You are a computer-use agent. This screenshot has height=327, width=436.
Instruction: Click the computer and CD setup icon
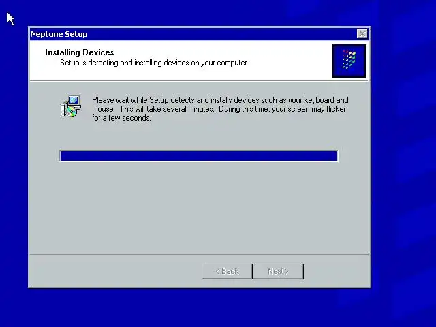pos(71,106)
